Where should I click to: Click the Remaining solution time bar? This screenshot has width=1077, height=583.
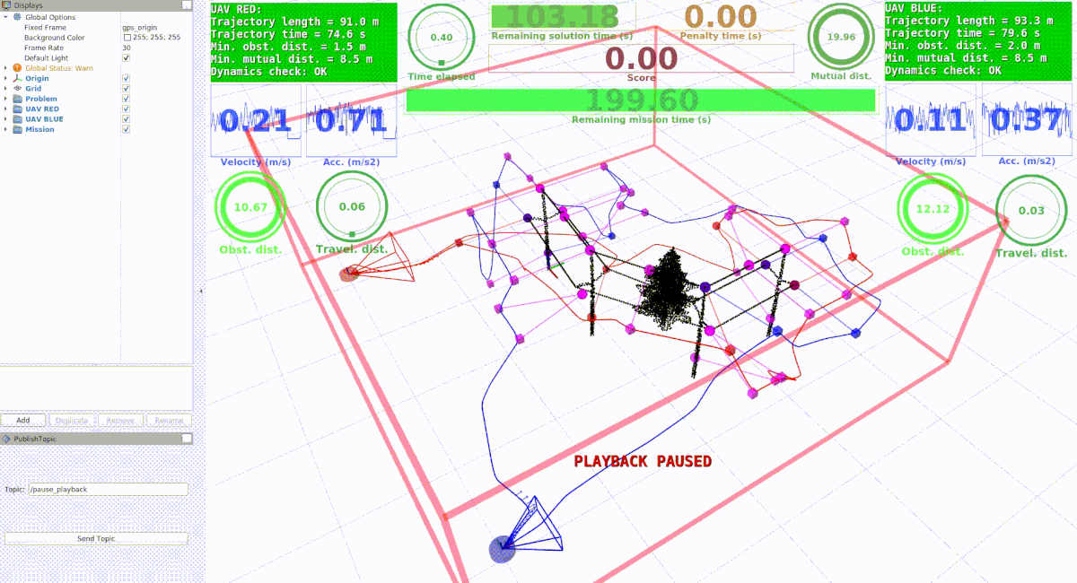click(x=563, y=16)
